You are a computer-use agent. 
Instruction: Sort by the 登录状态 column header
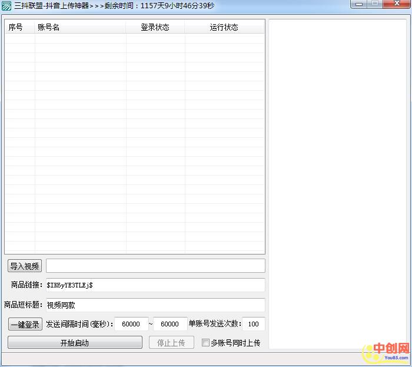[x=155, y=27]
